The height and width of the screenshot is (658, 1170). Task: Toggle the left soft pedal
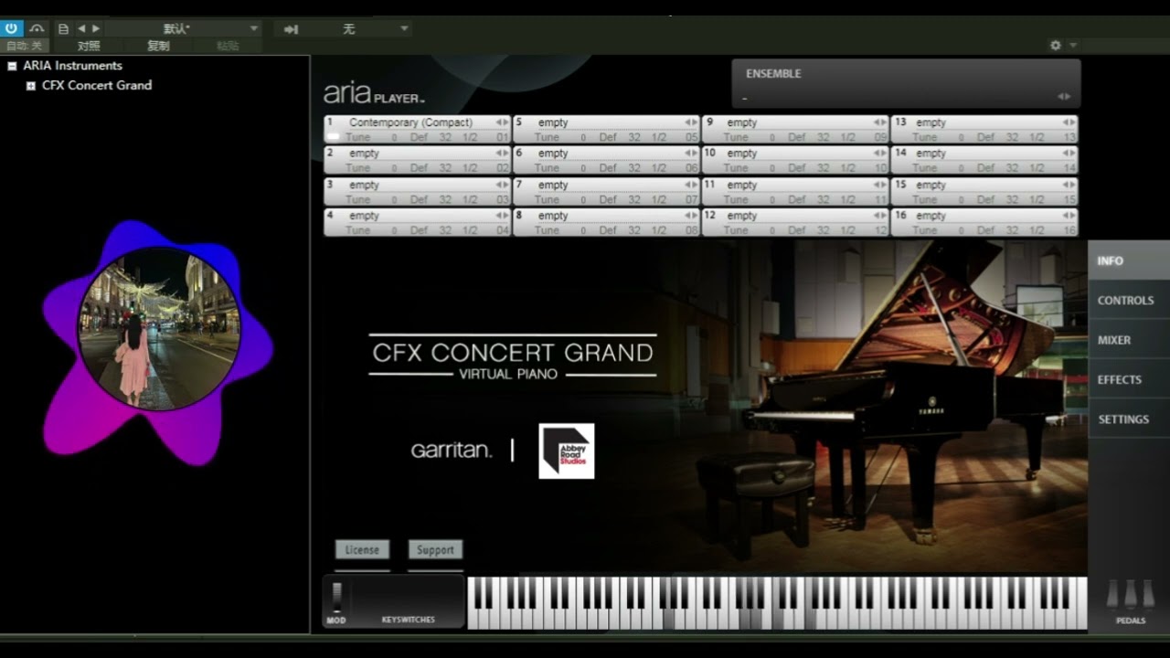[x=1112, y=594]
